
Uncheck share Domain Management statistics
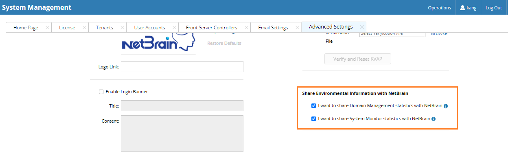pyautogui.click(x=313, y=106)
